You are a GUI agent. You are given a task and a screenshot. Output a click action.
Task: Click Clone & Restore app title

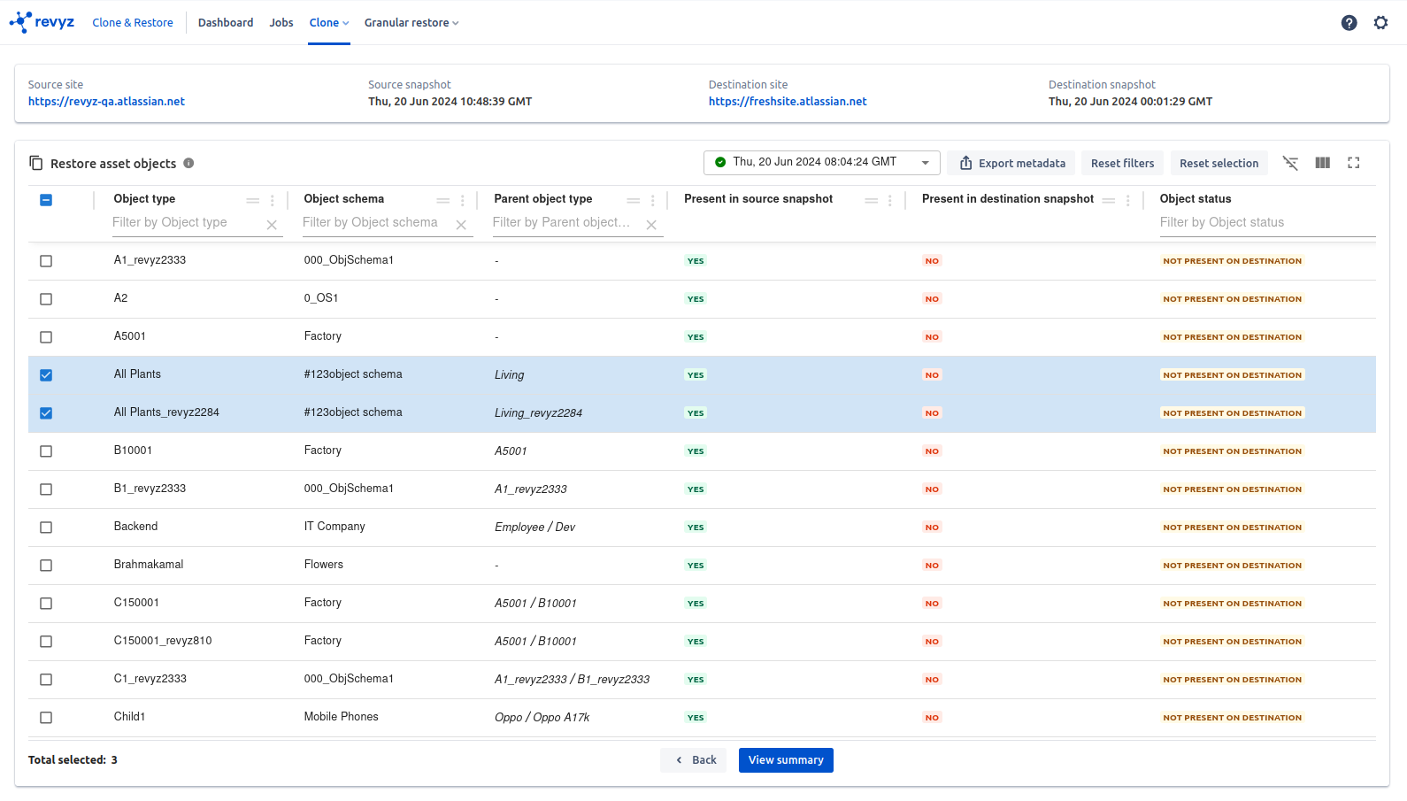[x=133, y=23]
